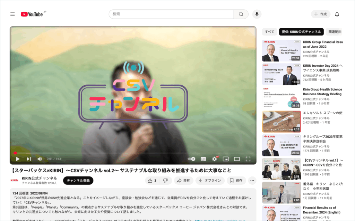Click the search magnifier button

pyautogui.click(x=241, y=14)
